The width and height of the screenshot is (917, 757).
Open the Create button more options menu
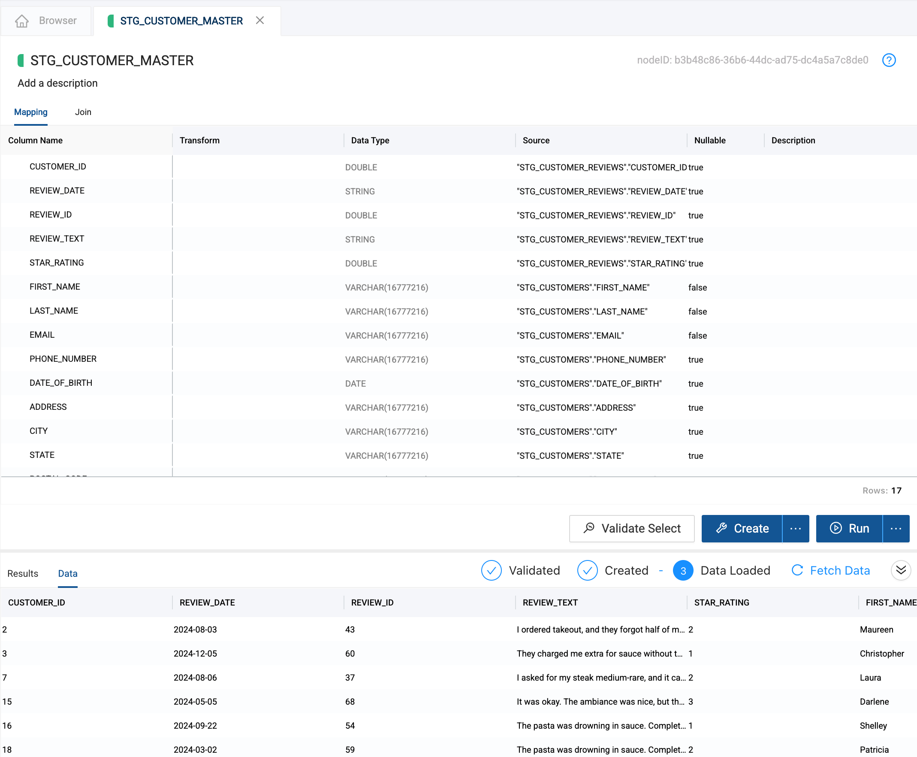[x=795, y=529]
